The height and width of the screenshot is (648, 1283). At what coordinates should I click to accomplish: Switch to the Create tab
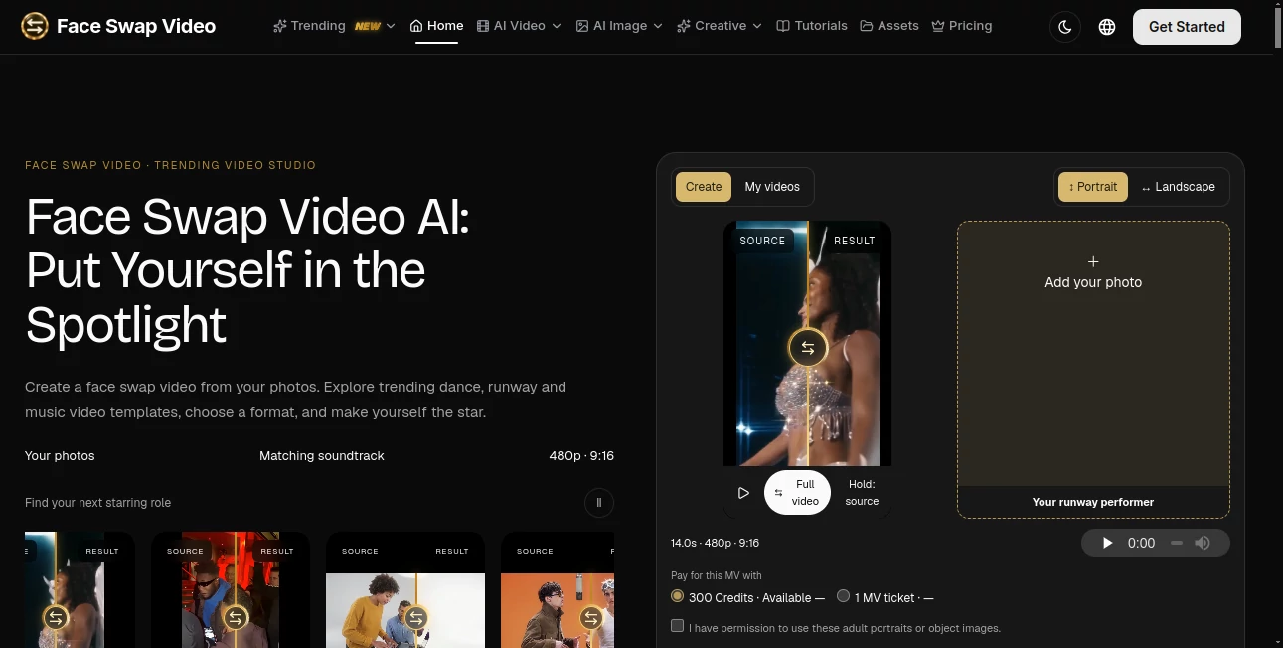coord(704,187)
